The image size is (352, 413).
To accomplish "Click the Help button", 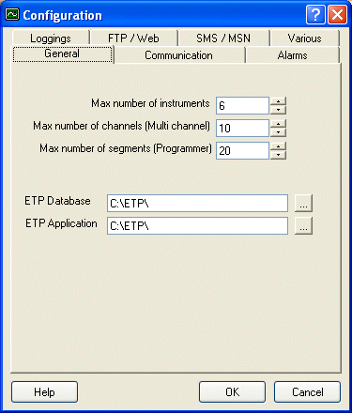I will [x=44, y=391].
